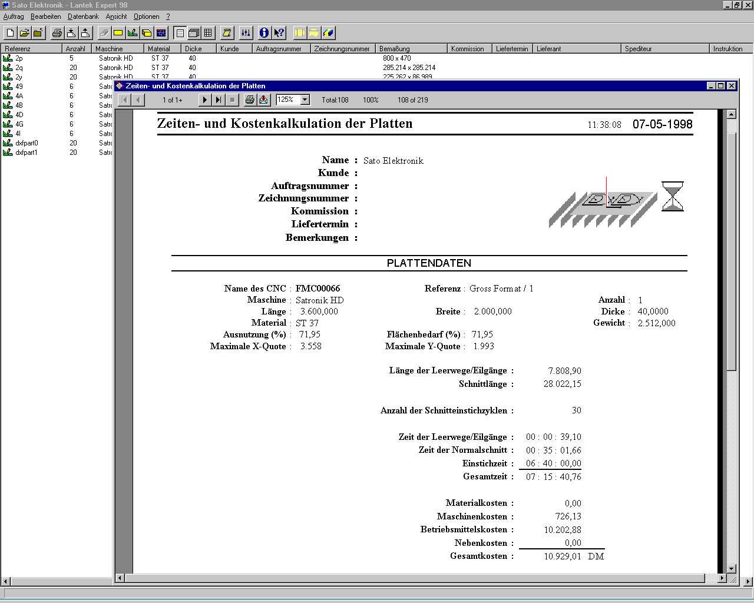
Task: Go to the first report page
Action: click(124, 100)
